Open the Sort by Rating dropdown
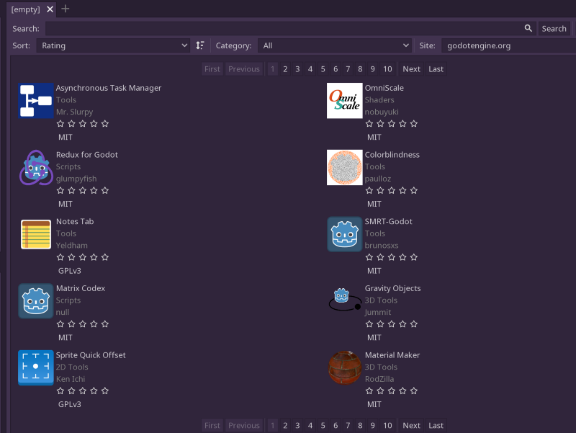Viewport: 576px width, 433px height. click(113, 45)
